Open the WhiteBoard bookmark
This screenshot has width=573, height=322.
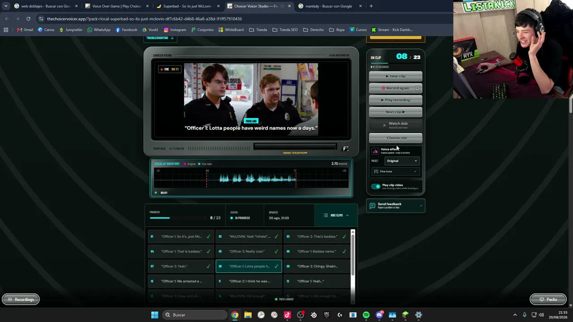pos(231,30)
